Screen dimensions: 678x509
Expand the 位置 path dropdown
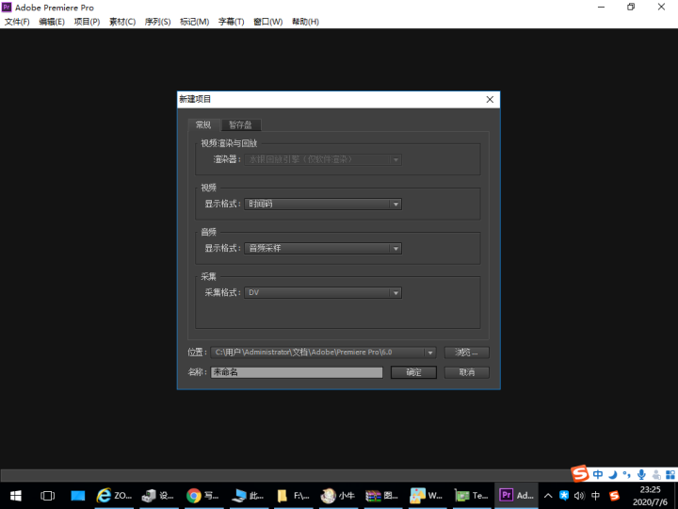(x=429, y=353)
